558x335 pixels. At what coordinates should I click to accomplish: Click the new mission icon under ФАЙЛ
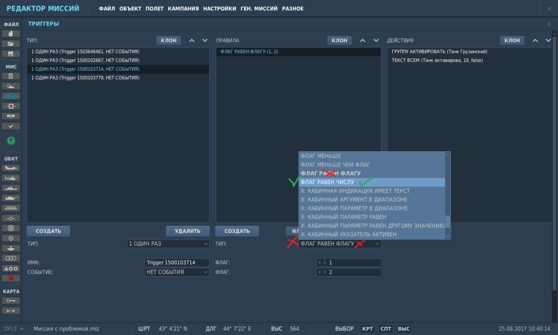[x=11, y=34]
